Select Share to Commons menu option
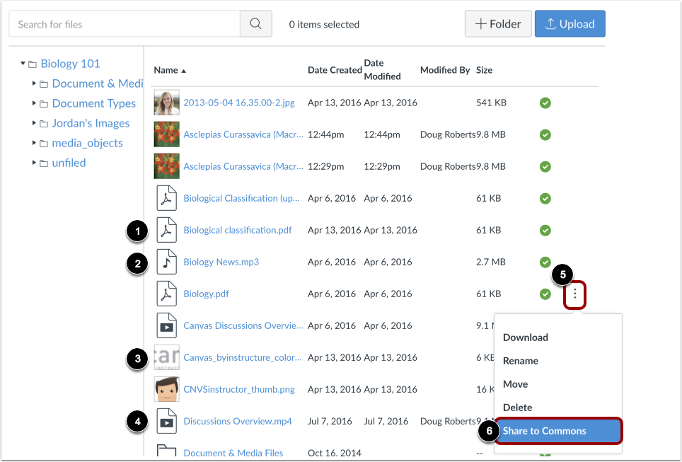This screenshot has height=462, width=682. pyautogui.click(x=558, y=431)
